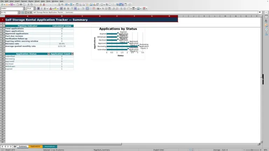This screenshot has height=151, width=269.
Task: Toggle Align Right
Action: 68,8
